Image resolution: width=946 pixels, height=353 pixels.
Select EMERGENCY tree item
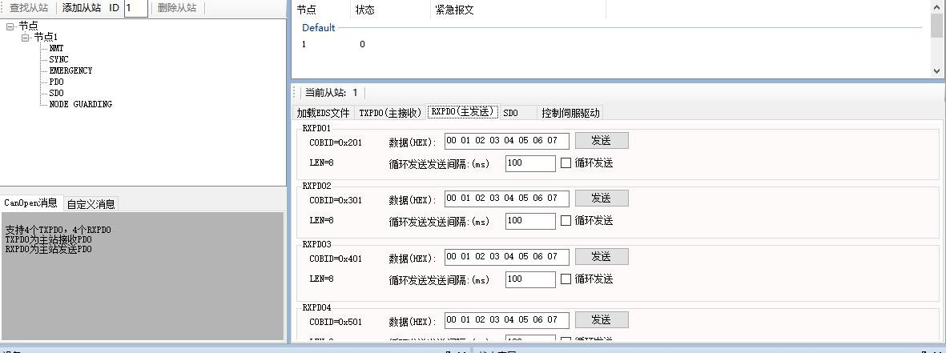pyautogui.click(x=70, y=70)
